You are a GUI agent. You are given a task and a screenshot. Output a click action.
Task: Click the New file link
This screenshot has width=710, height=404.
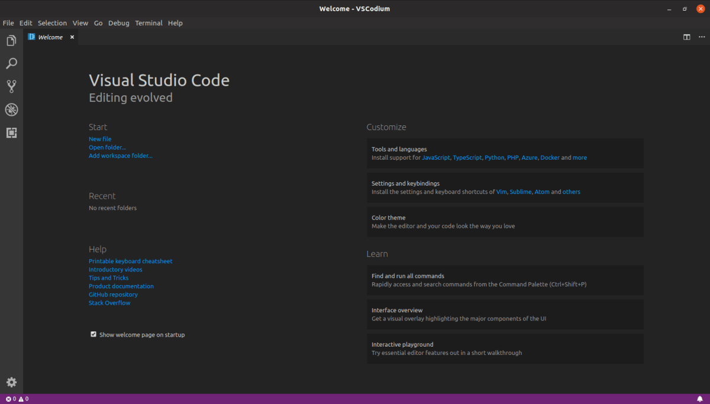point(100,139)
